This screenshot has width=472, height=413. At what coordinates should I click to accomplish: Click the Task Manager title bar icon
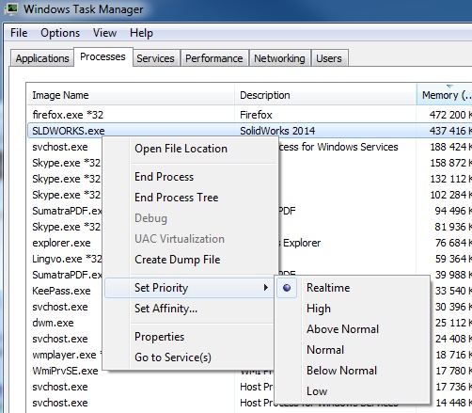[x=11, y=8]
